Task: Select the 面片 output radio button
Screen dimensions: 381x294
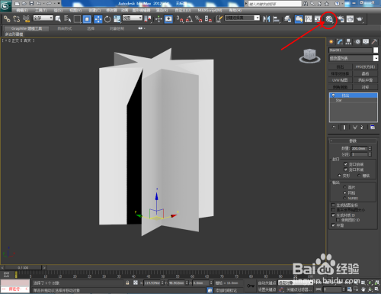Action: 344,187
